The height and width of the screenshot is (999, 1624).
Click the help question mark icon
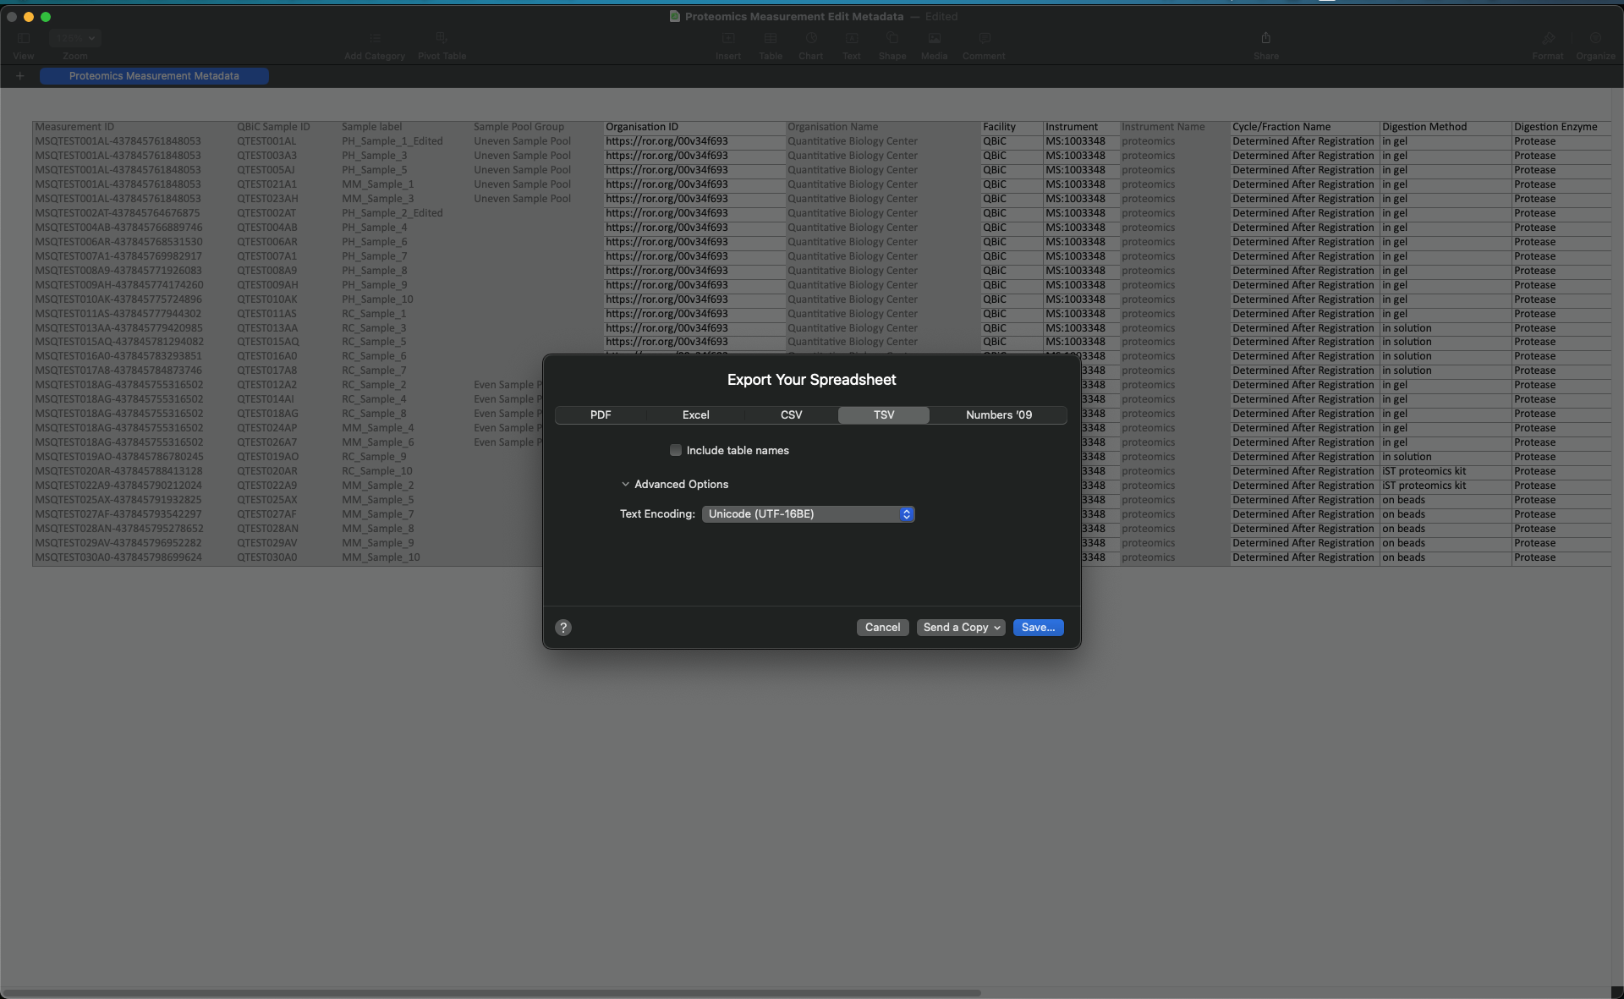563,628
